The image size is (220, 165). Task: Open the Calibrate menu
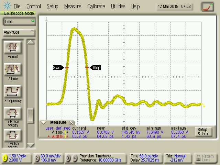point(96,6)
